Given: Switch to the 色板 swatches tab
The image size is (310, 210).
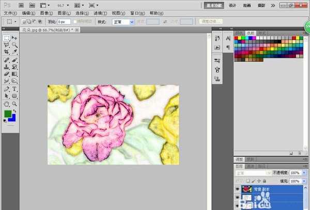Looking at the screenshot, I should (251, 32).
